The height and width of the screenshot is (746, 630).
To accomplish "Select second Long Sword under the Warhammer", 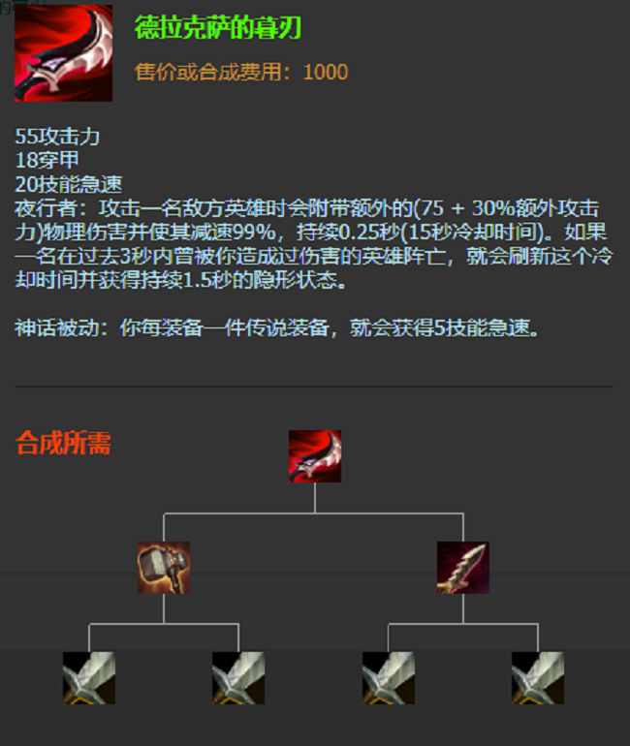I will [238, 678].
